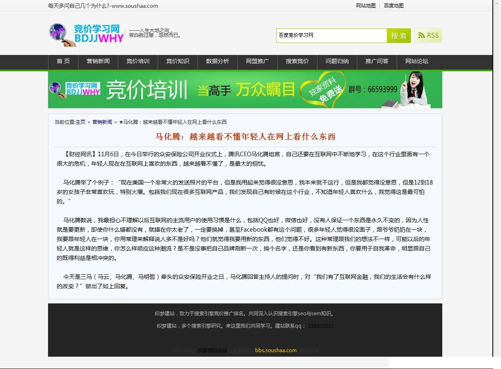Click the paragraph starting 【财经网讯】11月6日
The image size is (501, 369).
[243, 159]
